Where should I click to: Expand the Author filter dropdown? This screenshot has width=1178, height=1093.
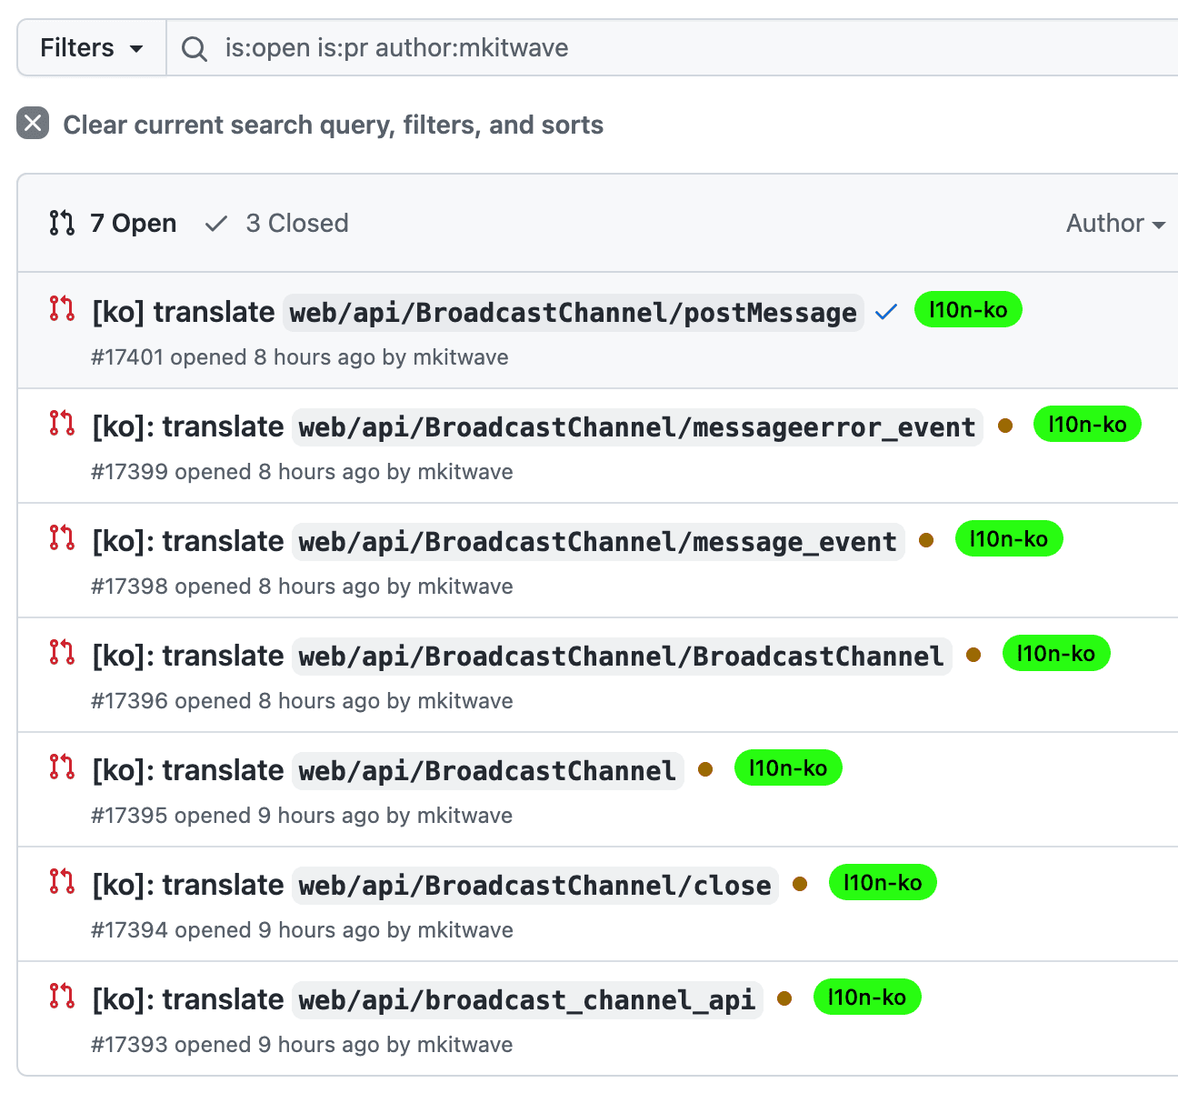tap(1115, 224)
